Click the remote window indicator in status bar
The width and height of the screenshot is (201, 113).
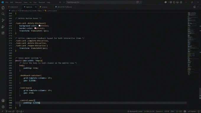coord(2,111)
